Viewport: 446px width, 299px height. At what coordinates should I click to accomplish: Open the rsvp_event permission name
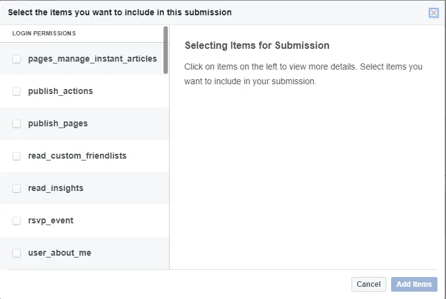point(51,221)
